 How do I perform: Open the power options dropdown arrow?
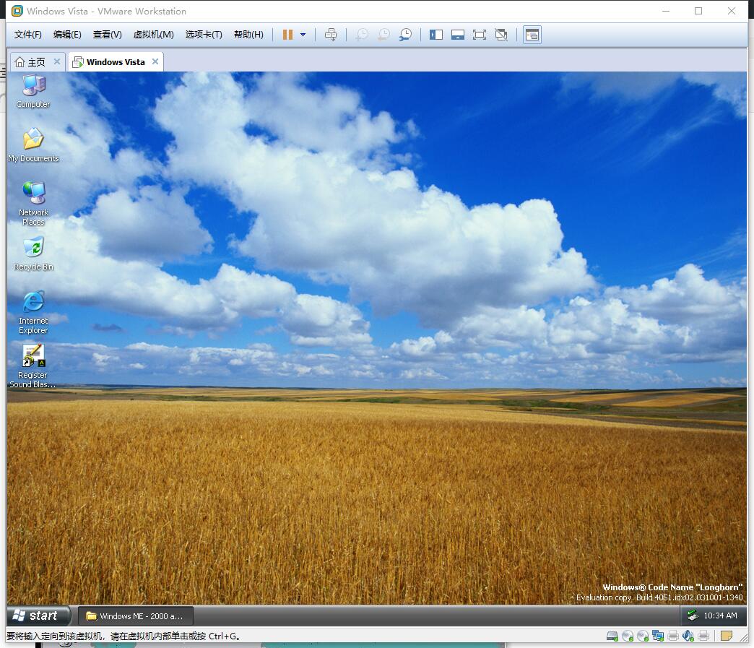(x=303, y=35)
